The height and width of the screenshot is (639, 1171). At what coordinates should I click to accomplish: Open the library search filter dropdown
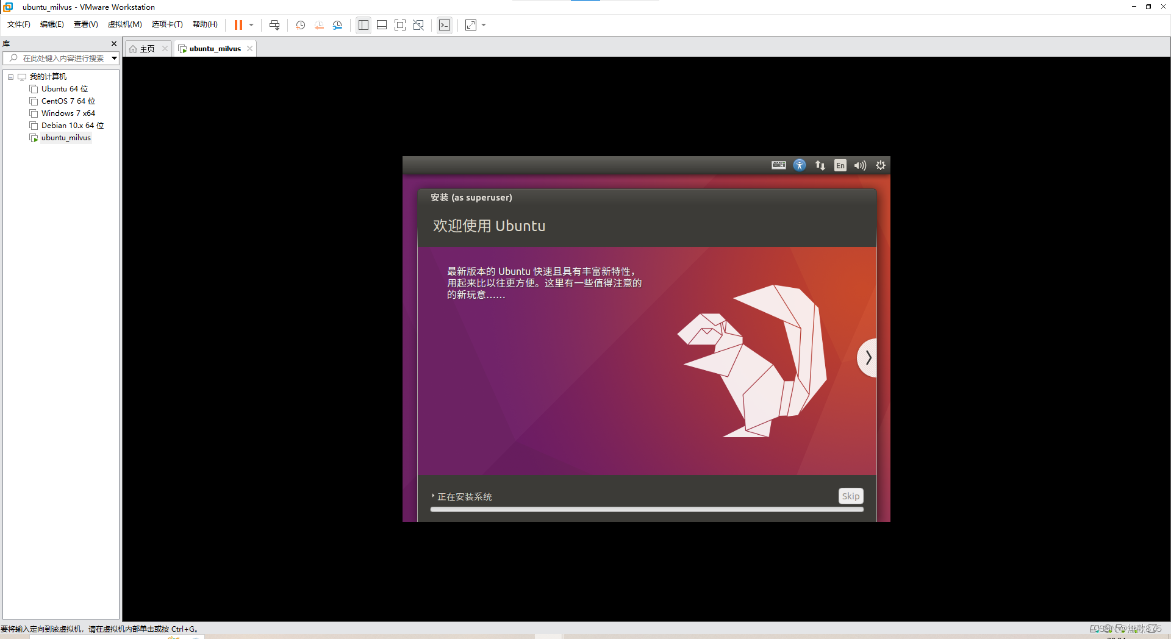114,58
